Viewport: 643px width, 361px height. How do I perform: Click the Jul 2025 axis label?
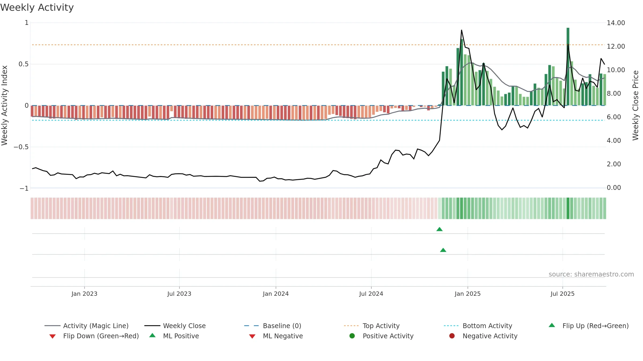[x=563, y=294]
